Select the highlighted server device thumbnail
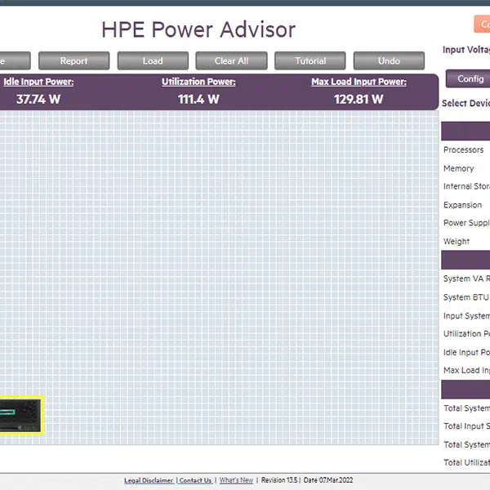 point(20,416)
